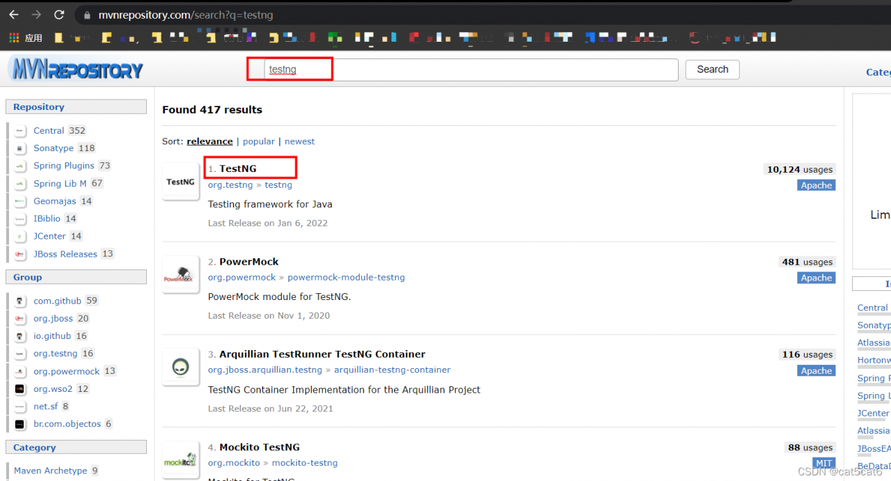This screenshot has height=481, width=891.
Task: Click the net.sf group icon
Action: [x=20, y=407]
